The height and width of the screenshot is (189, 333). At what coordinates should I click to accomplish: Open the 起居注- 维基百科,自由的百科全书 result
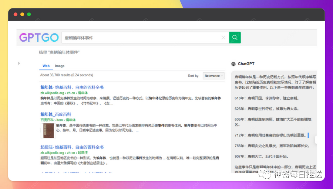point(72,147)
